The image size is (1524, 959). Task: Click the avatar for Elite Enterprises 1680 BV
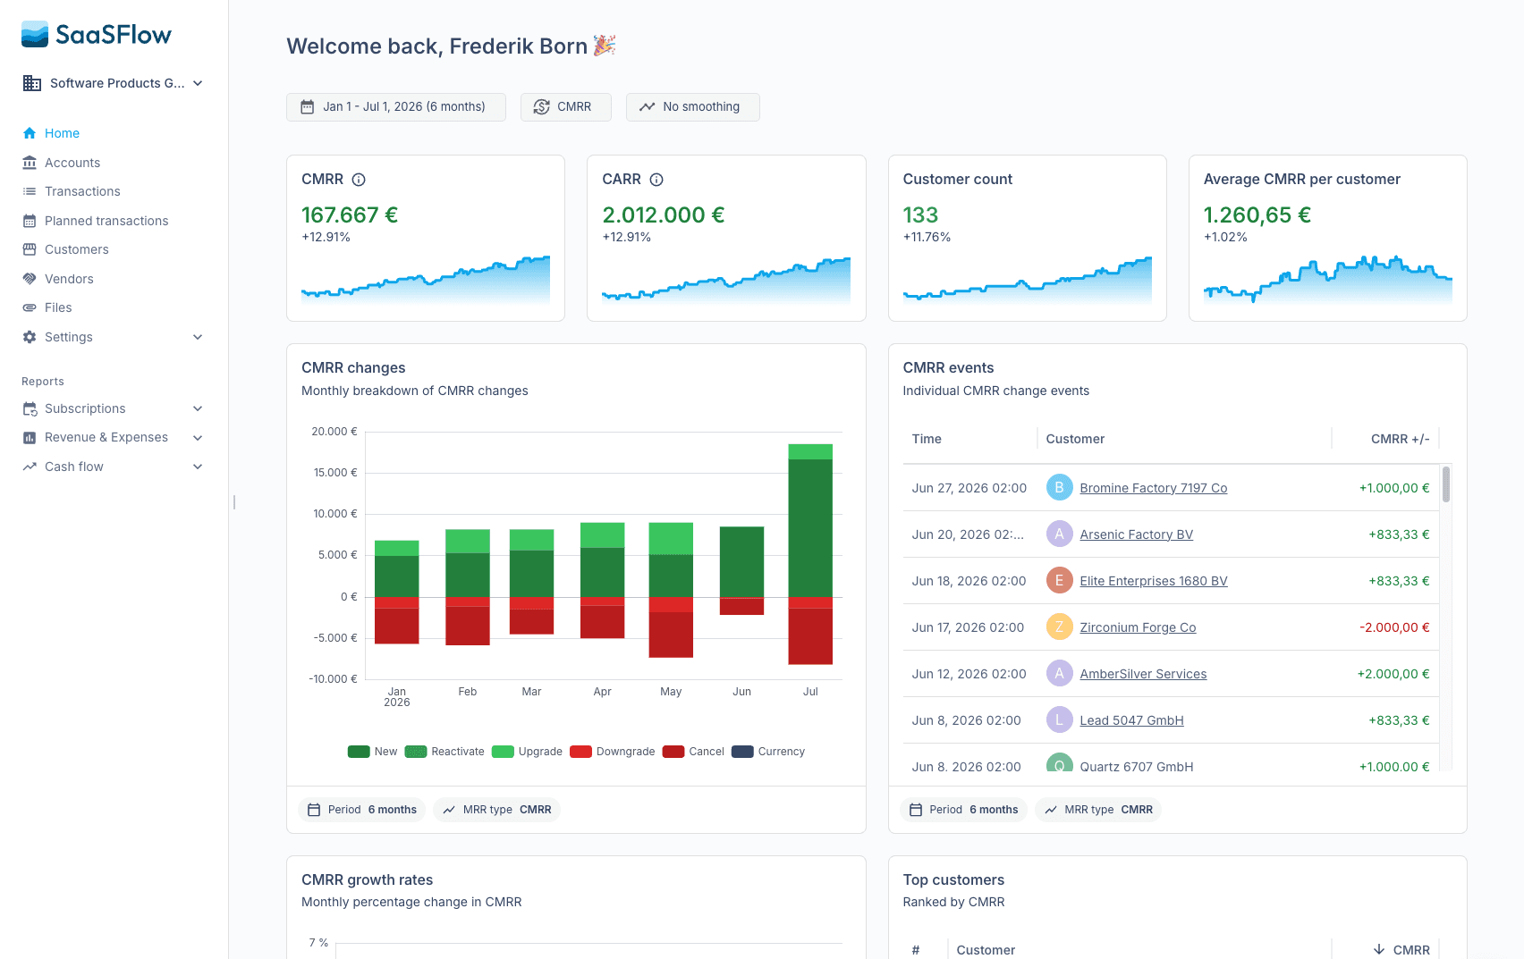(1059, 580)
